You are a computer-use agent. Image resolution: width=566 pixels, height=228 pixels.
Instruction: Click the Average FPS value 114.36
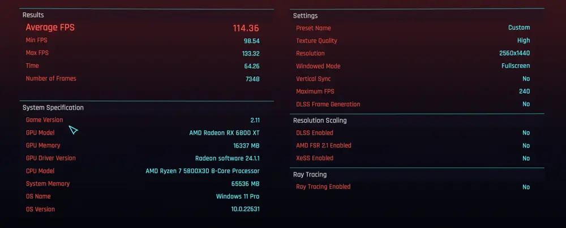246,28
